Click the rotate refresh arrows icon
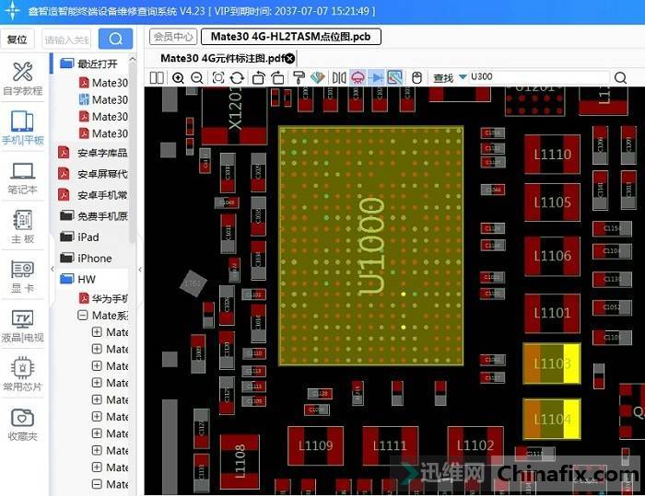 237,78
